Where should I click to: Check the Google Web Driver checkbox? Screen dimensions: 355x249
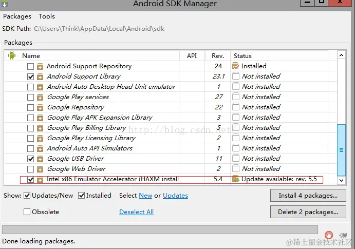coord(30,169)
